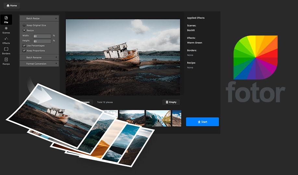
Task: Click the 'Warm Green' effect value
Action: coord(195,43)
